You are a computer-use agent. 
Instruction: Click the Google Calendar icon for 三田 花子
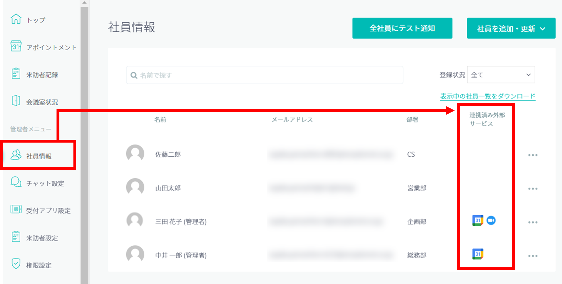coord(478,220)
